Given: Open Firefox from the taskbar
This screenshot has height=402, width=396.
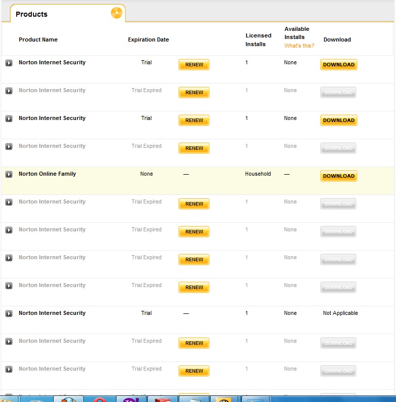Looking at the screenshot, I should [x=68, y=399].
